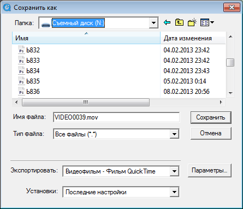The height and width of the screenshot is (209, 243).
Task: Create a new folder
Action: [192, 22]
